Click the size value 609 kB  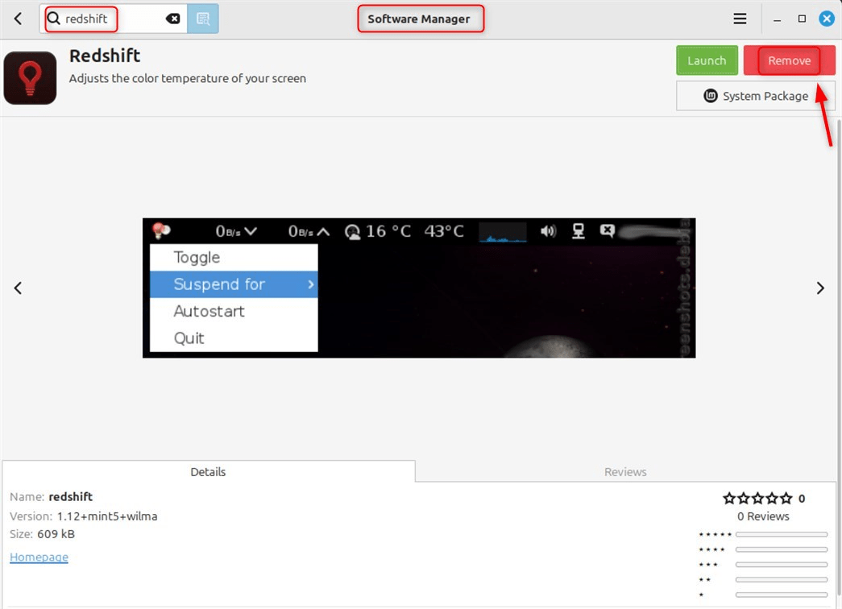click(x=56, y=534)
